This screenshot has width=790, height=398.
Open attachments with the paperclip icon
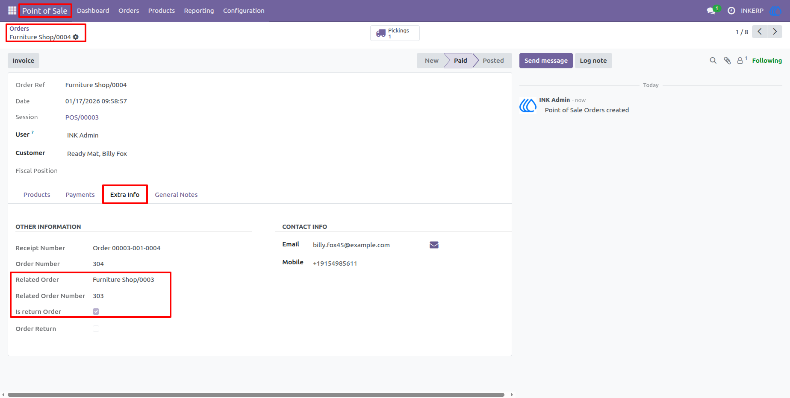click(x=727, y=61)
